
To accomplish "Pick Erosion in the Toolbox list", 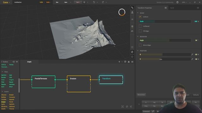I will [3, 102].
